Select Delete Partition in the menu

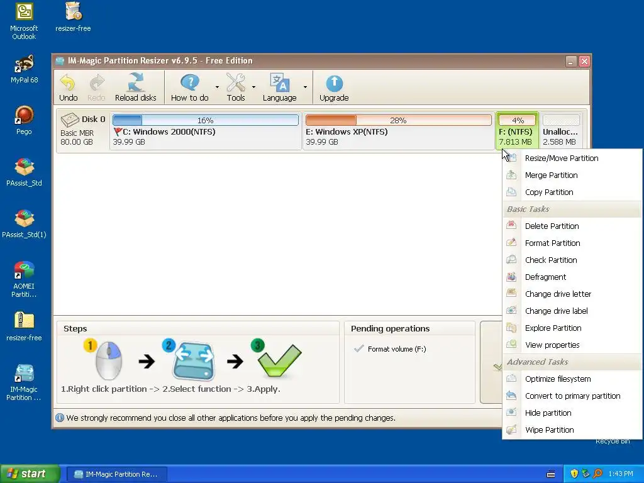click(x=572, y=226)
